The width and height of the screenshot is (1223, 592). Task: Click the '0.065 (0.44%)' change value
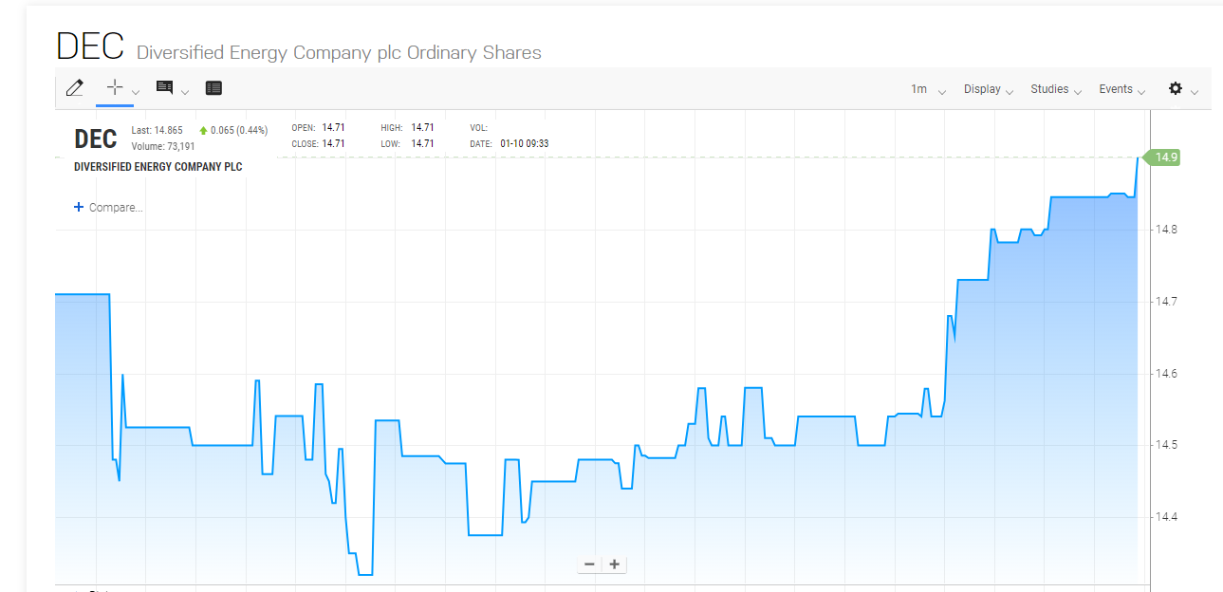[239, 130]
